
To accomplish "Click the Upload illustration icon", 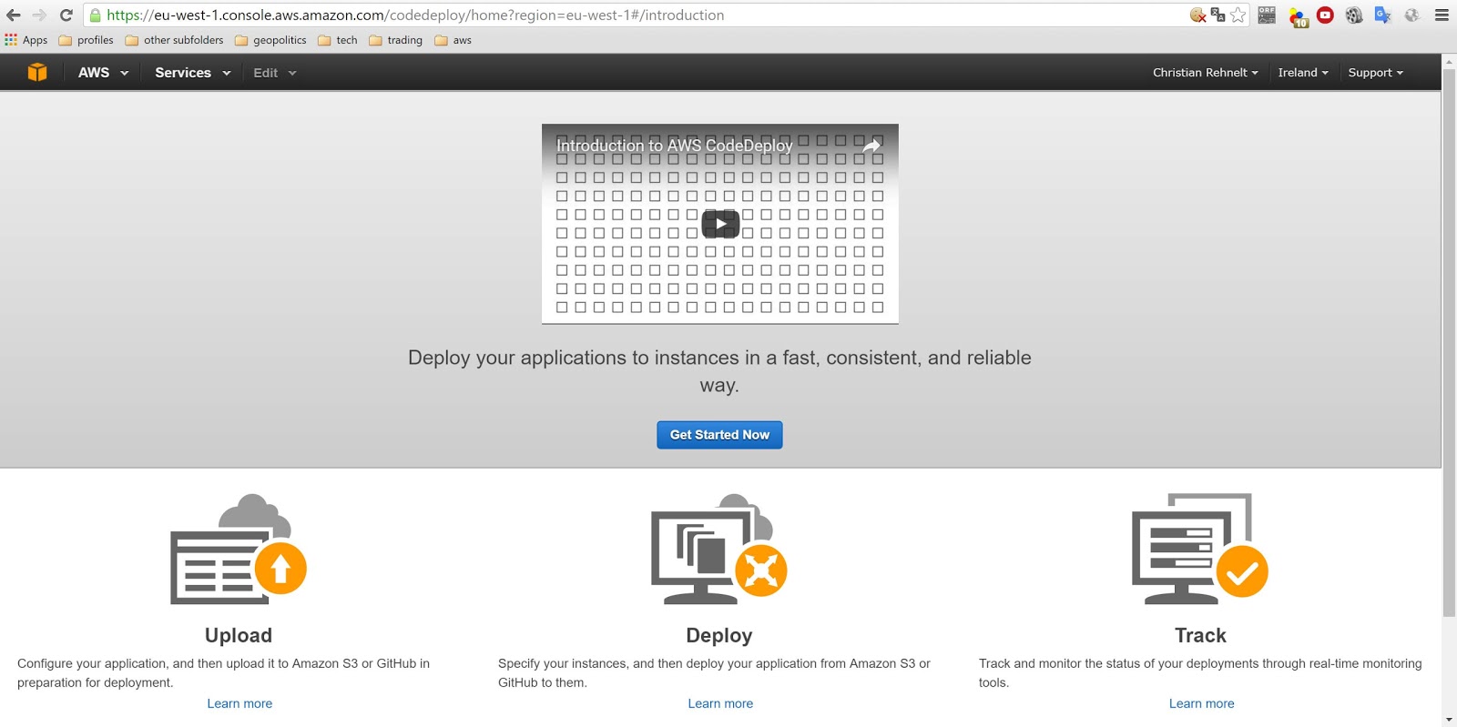I will 239,550.
